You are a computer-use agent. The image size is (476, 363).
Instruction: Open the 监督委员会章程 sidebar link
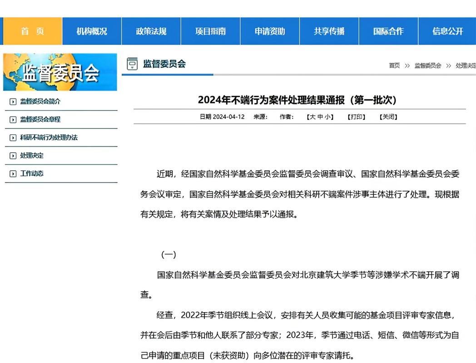coord(40,119)
